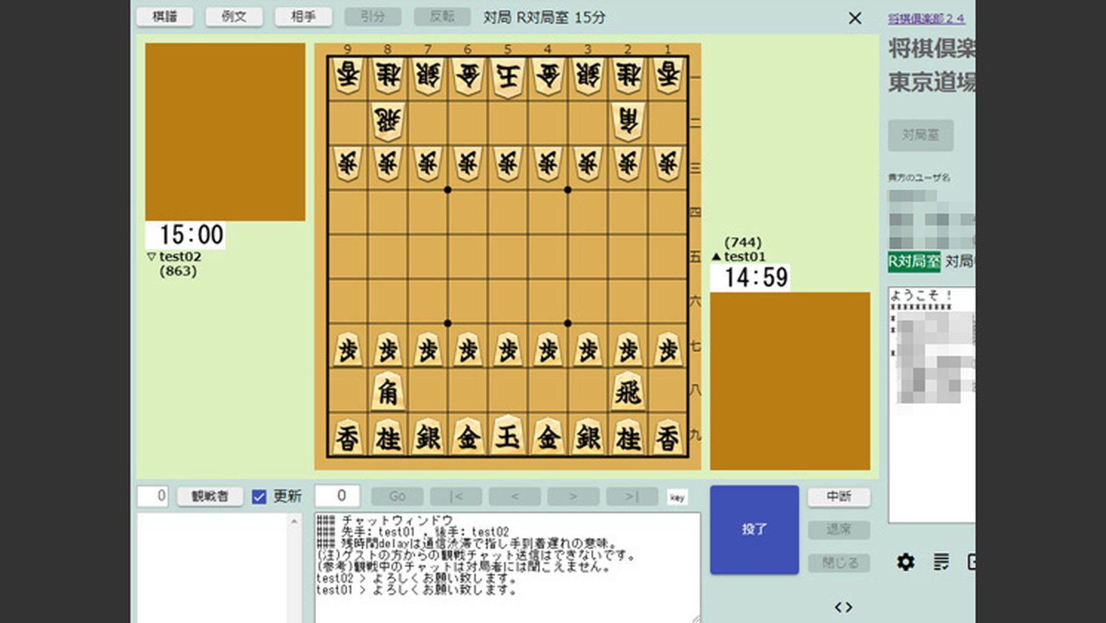
Task: Click the <> expand icon at bottom right
Action: click(x=845, y=606)
